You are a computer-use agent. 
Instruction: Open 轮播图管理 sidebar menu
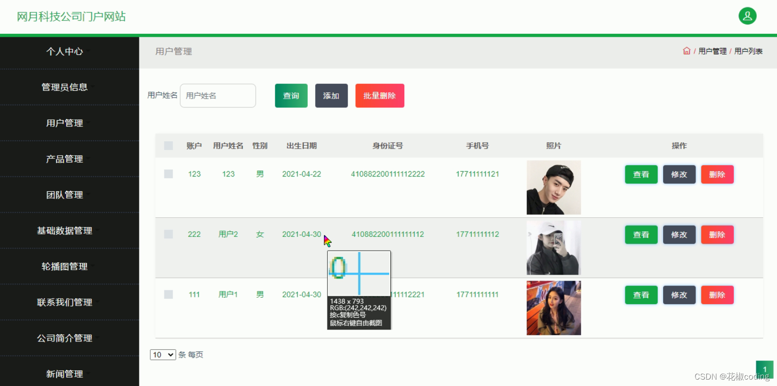click(64, 266)
